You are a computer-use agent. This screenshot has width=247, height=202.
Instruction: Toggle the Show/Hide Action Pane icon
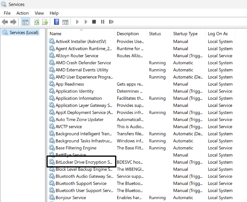click(65, 22)
